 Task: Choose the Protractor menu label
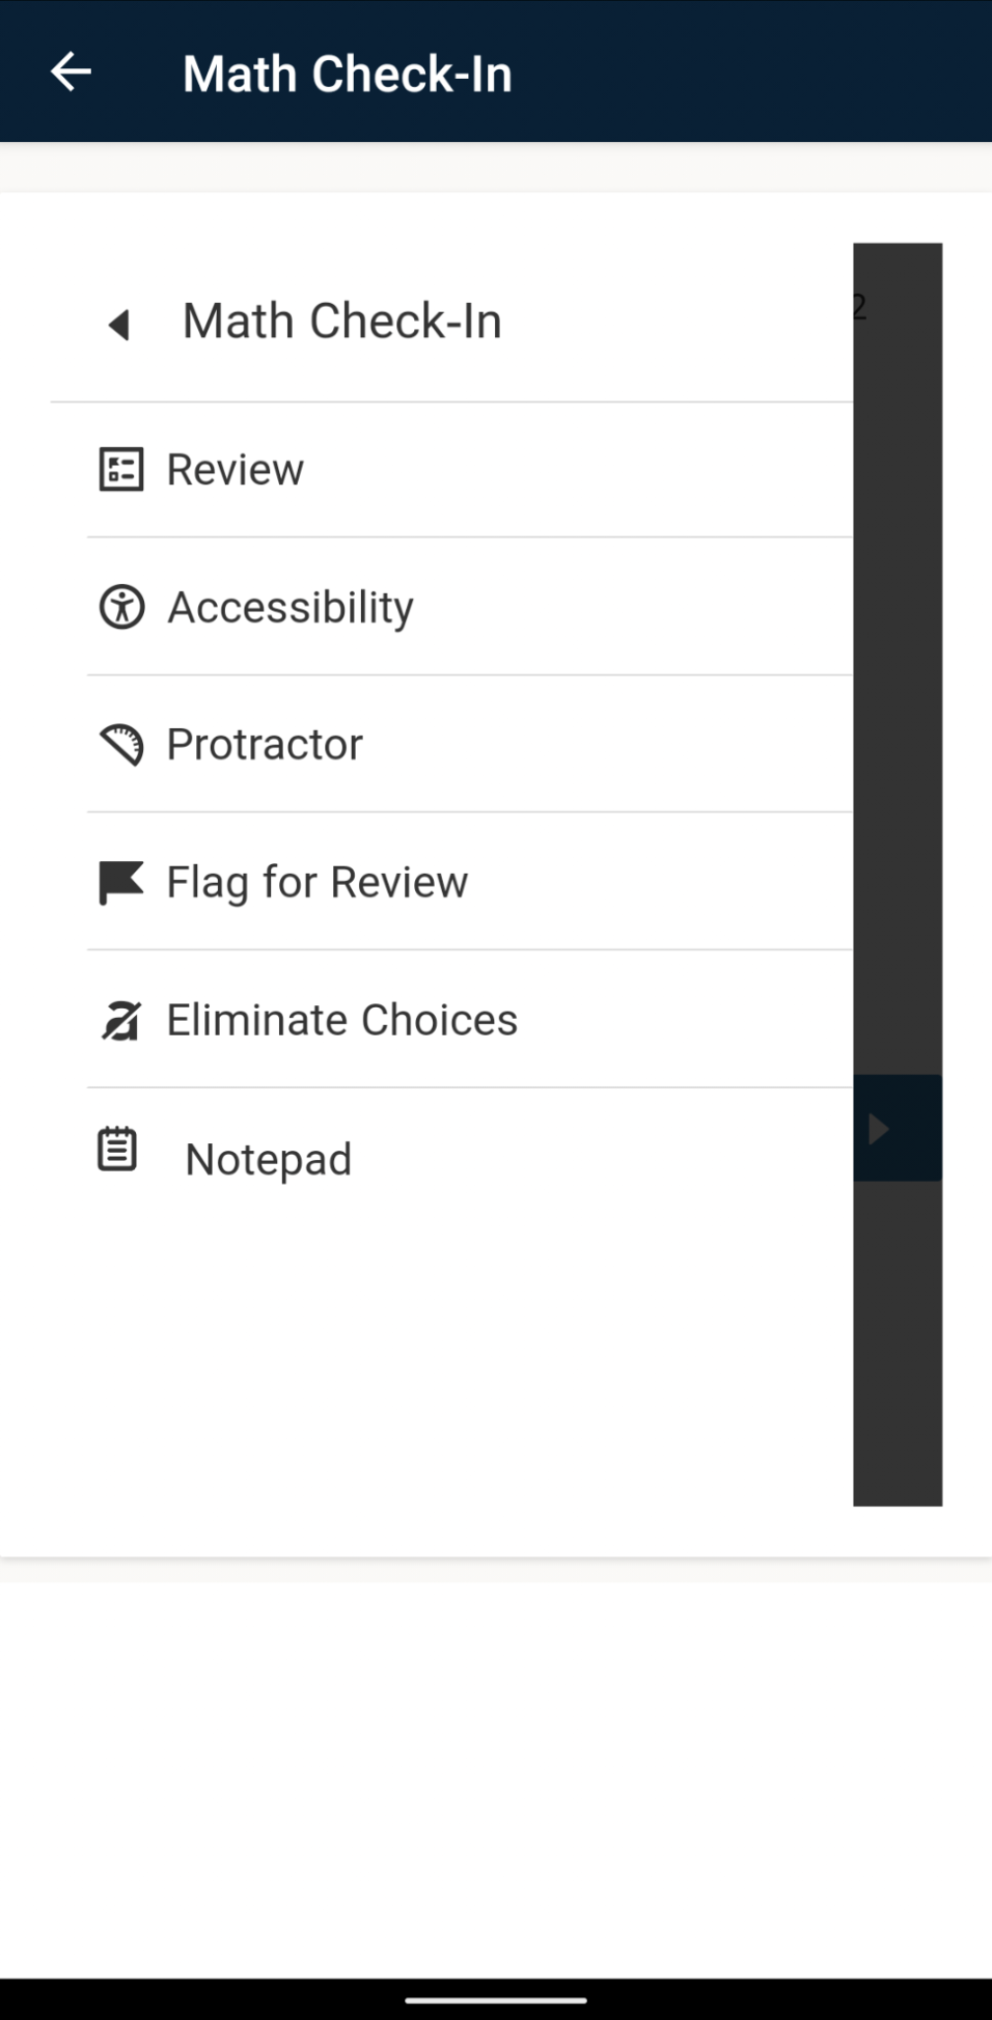(264, 745)
